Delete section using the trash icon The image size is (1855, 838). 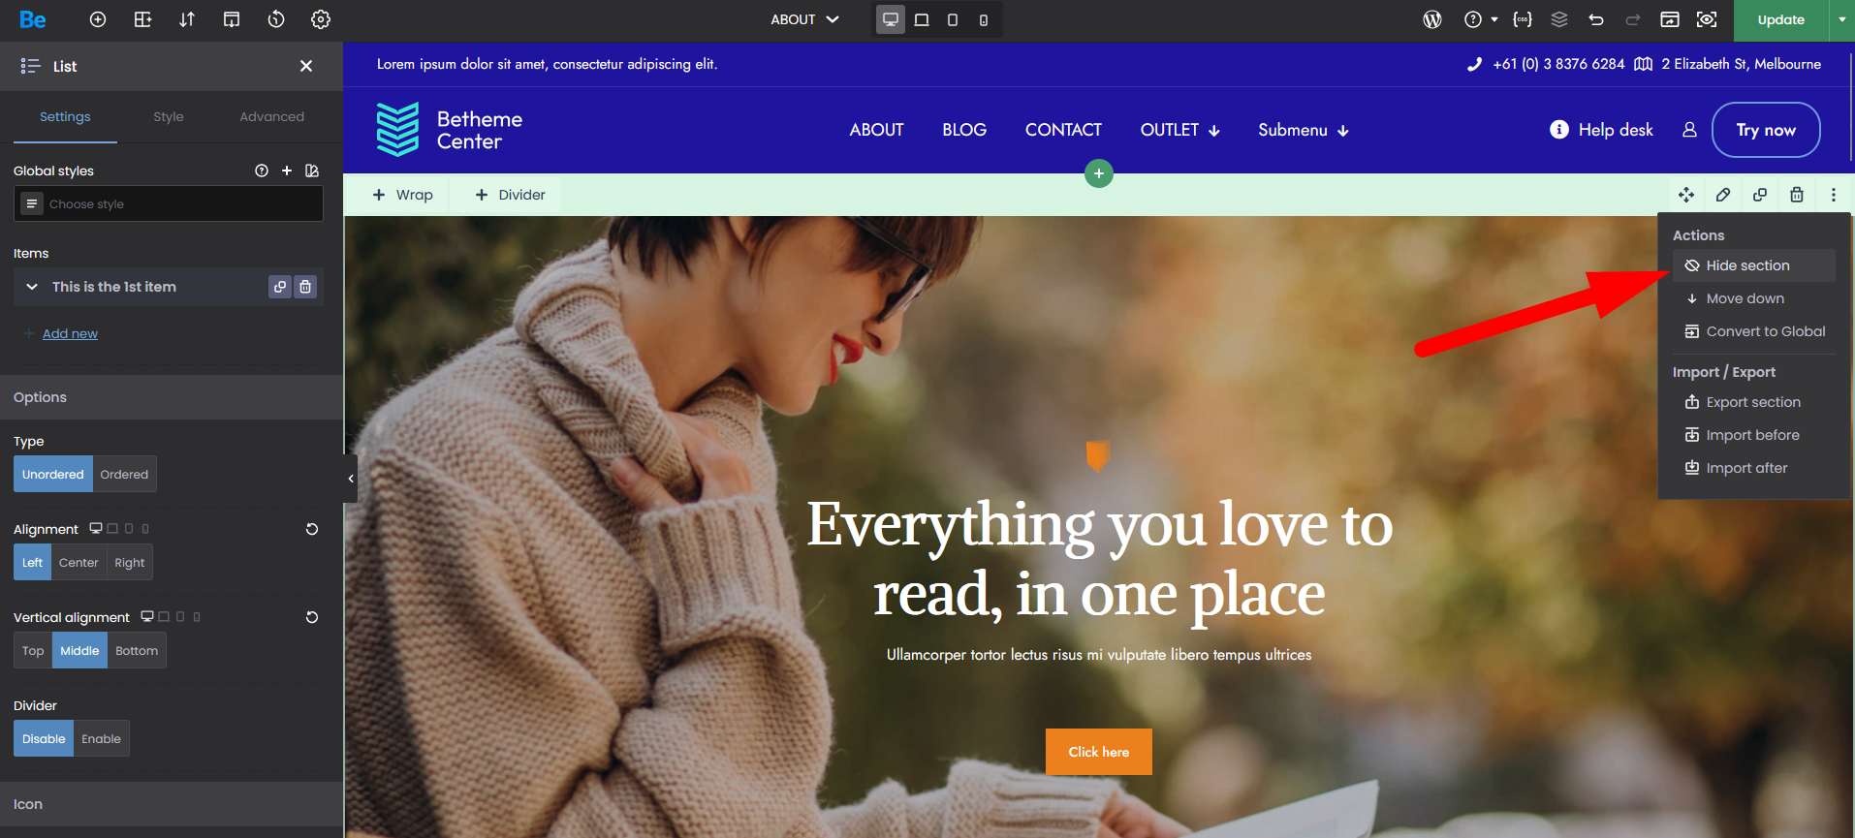1797,195
